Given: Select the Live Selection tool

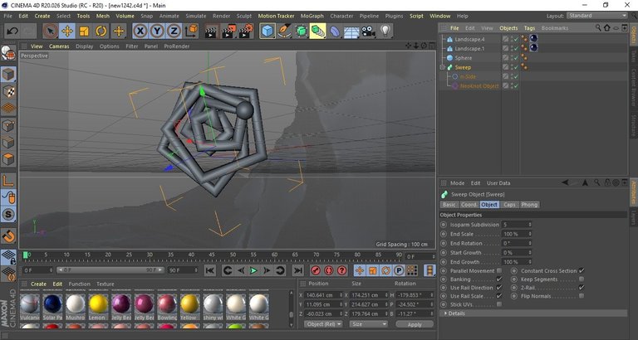Looking at the screenshot, I should tap(51, 31).
